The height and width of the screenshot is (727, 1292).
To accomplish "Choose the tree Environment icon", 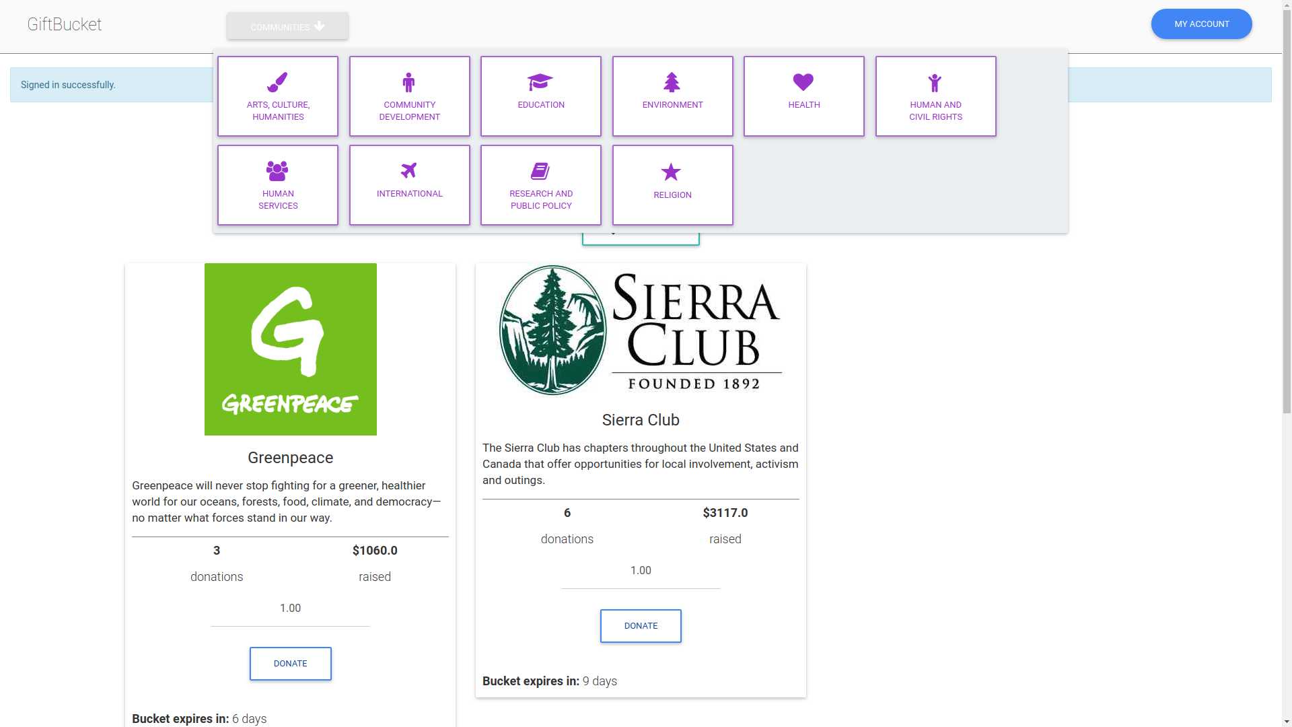I will (672, 83).
